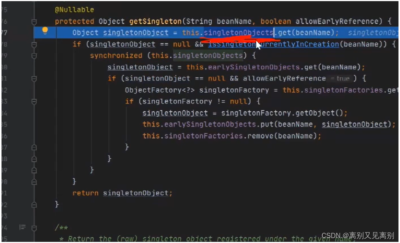
Task: Click the boolean keyword in the signature
Action: tap(276, 22)
